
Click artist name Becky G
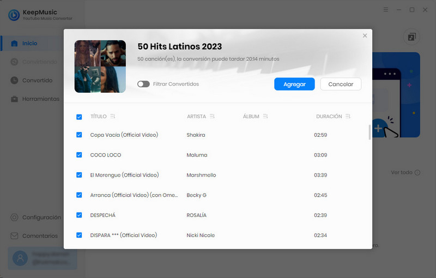tap(197, 195)
